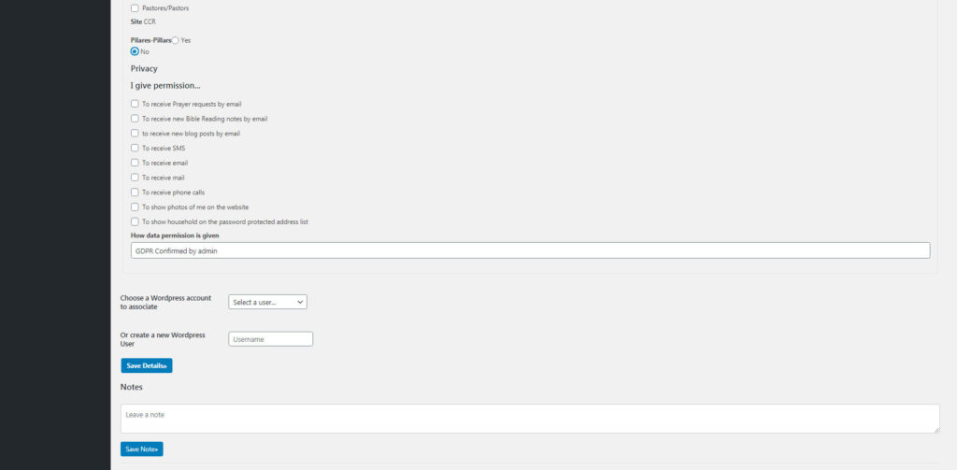Viewport: 957px width, 470px height.
Task: Check the 'To receive email' box
Action: point(135,163)
